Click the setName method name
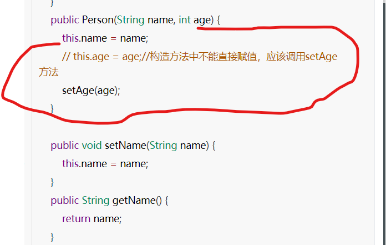The image size is (386, 245). tap(125, 146)
